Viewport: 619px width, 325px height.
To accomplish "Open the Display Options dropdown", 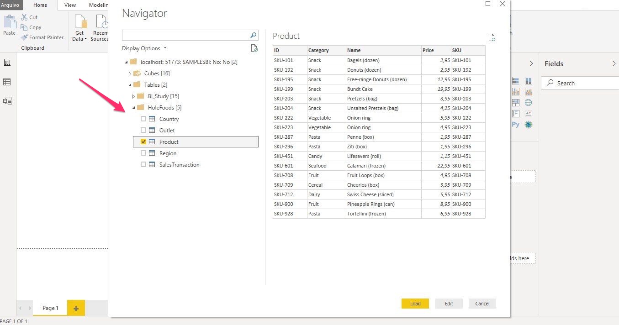I will (144, 48).
